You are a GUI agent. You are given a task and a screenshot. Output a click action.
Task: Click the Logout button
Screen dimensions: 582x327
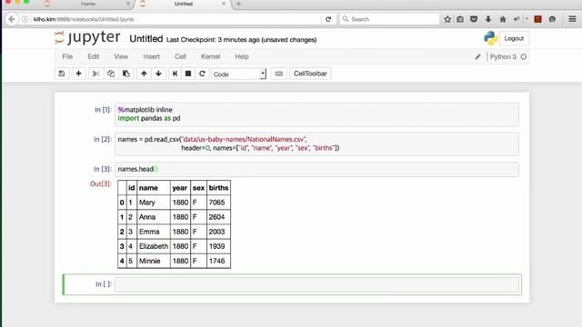click(x=514, y=38)
